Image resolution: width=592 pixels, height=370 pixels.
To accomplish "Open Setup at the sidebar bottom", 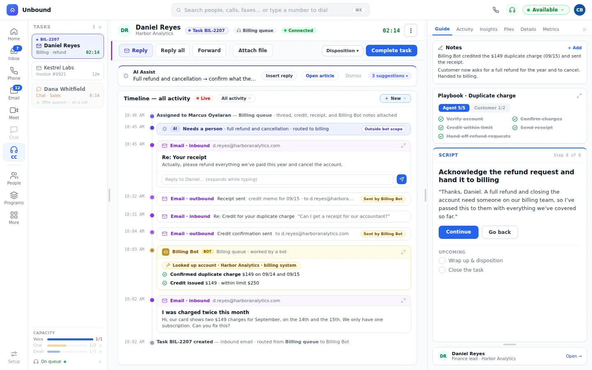I will pyautogui.click(x=14, y=357).
